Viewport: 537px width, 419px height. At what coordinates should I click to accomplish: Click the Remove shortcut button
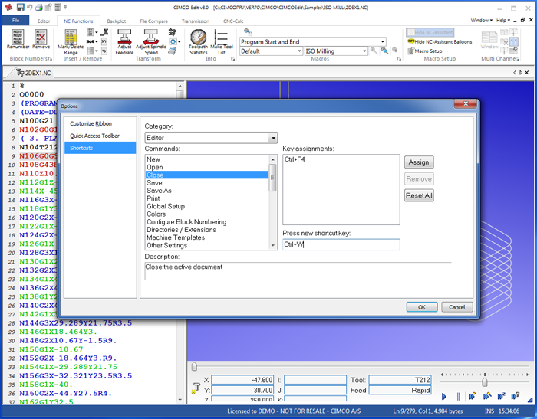(419, 179)
